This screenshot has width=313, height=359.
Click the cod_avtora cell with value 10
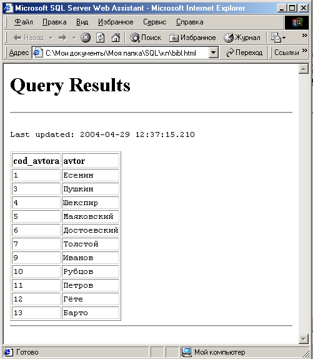coord(36,271)
